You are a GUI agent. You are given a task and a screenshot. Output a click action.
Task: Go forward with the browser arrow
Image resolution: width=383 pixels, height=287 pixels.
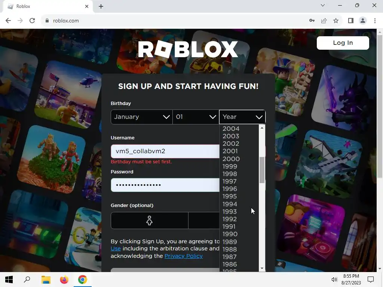coord(20,21)
